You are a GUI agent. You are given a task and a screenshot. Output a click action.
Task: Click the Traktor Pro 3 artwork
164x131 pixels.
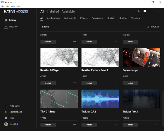point(141,99)
